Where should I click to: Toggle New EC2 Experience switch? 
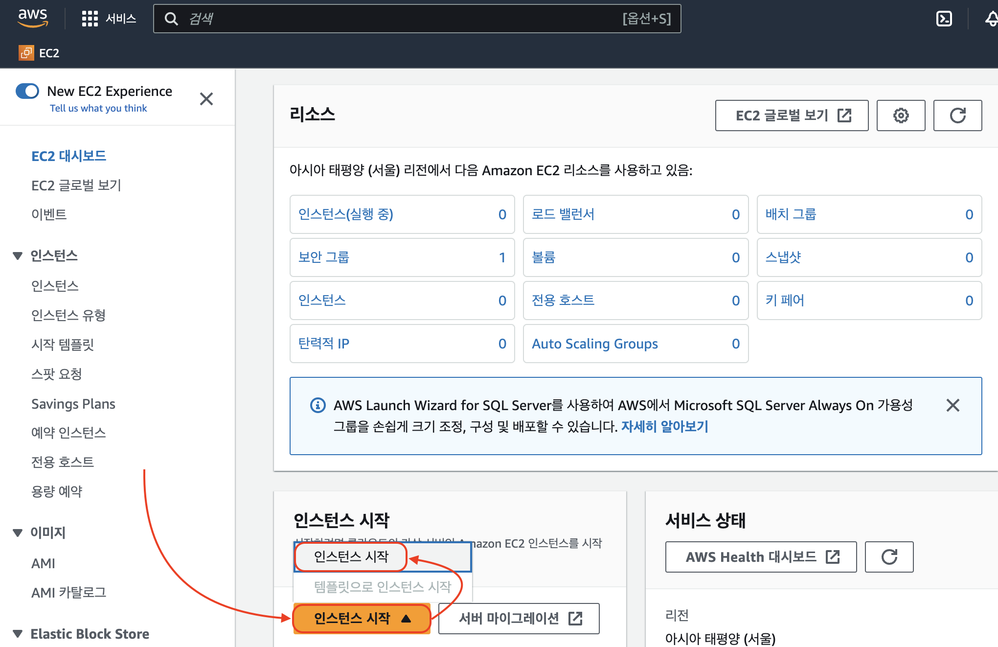click(x=27, y=91)
